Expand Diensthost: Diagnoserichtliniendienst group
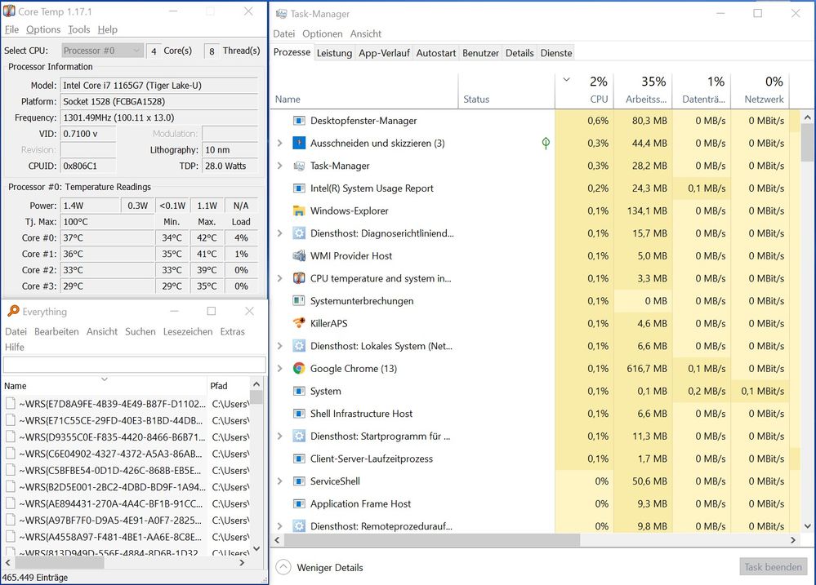Screen dimensions: 816x585 (280, 233)
